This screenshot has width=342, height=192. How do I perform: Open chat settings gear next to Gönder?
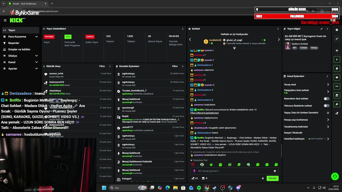pos(263,178)
